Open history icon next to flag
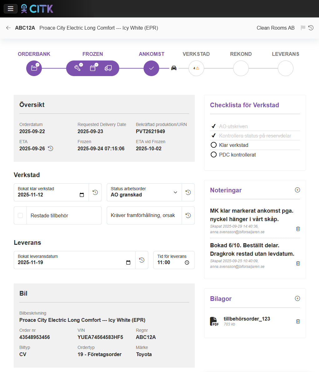This screenshot has width=319, height=372. pos(311,28)
